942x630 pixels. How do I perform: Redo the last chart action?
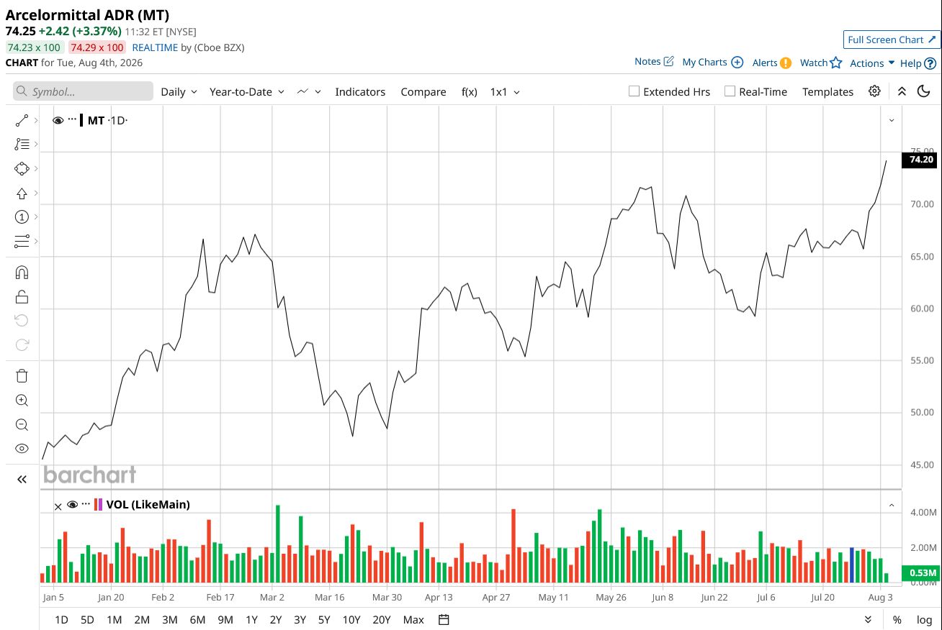click(x=22, y=344)
